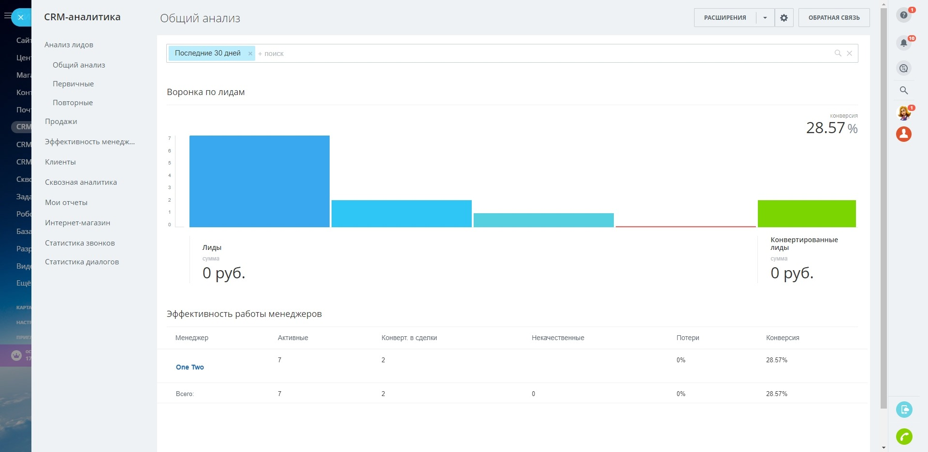
Task: Sort by the Менеджер column header
Action: click(192, 338)
